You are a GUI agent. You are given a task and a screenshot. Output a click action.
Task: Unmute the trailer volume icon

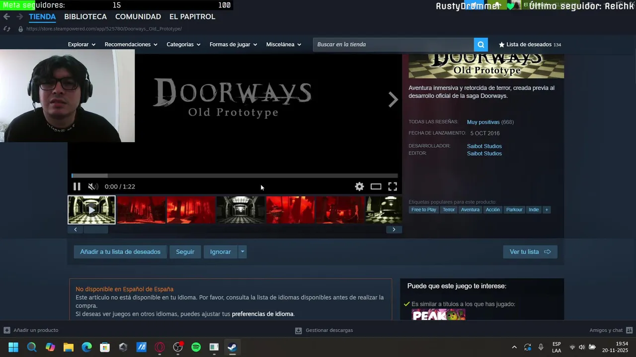click(92, 186)
